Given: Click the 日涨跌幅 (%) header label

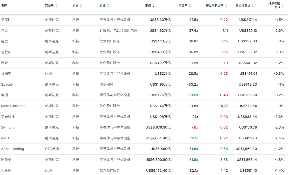Looking at the screenshot, I should point(274,5).
